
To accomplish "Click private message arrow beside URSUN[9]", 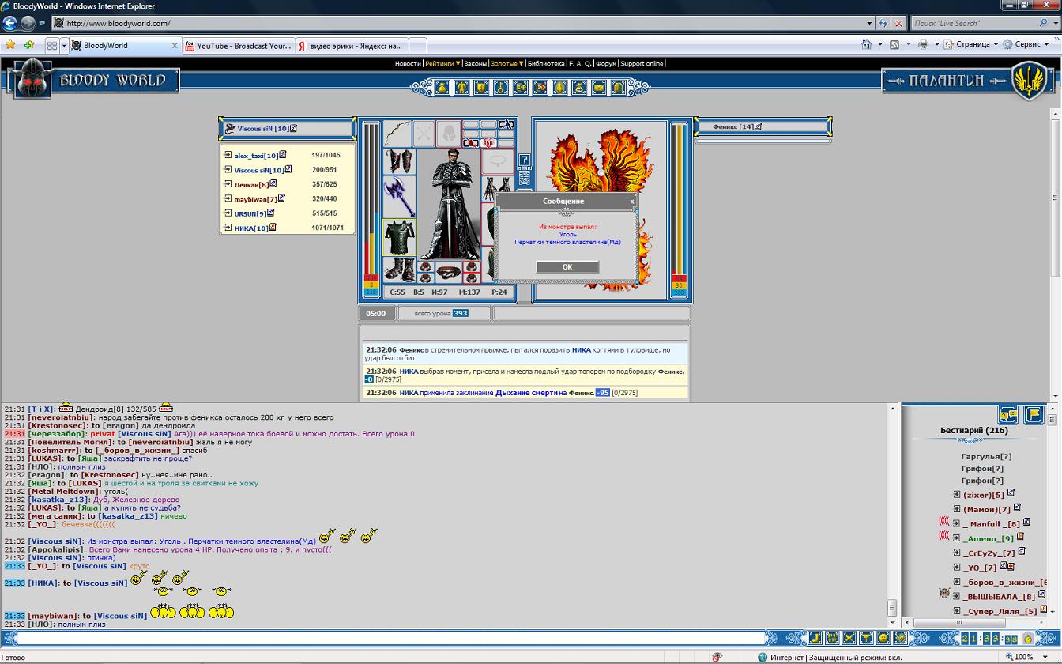I will click(228, 213).
